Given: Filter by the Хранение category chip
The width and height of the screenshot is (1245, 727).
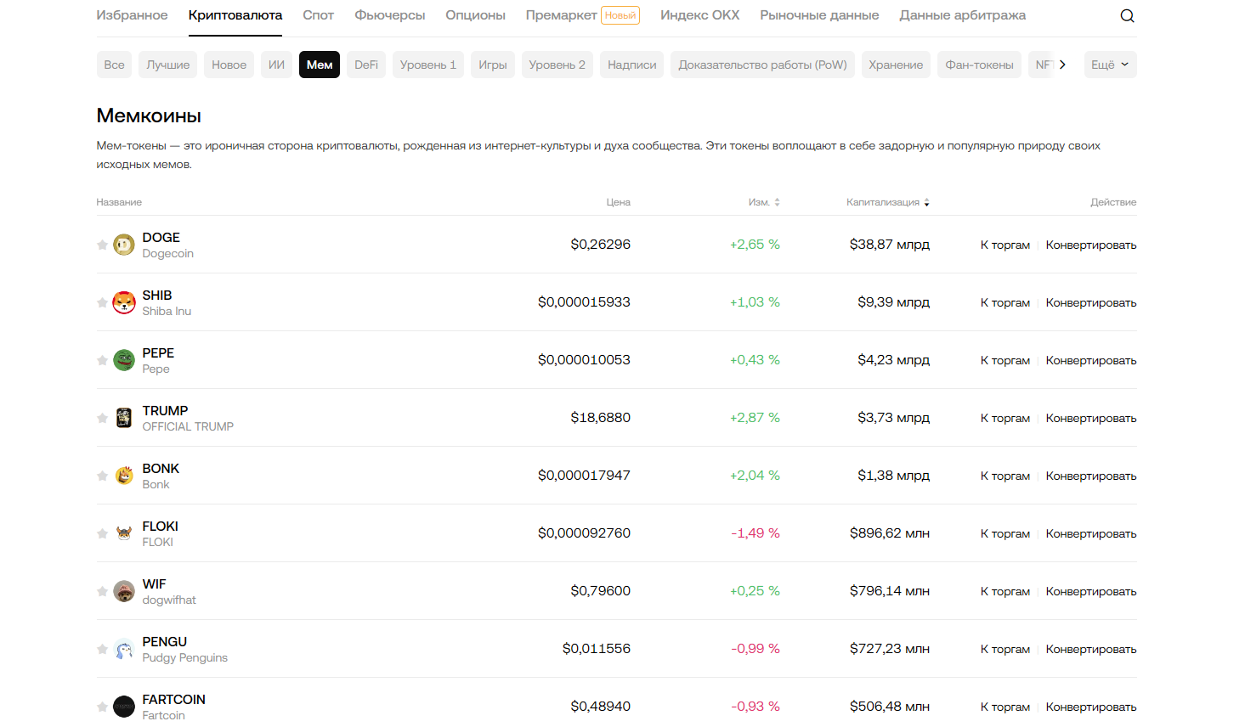Looking at the screenshot, I should coord(896,65).
